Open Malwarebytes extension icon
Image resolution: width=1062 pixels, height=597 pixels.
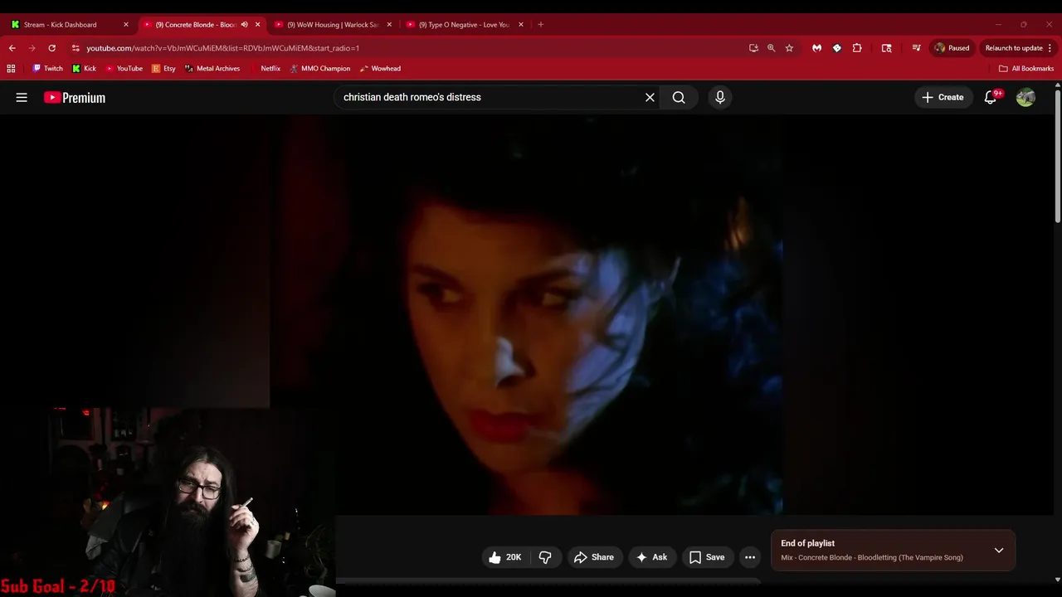coord(817,48)
